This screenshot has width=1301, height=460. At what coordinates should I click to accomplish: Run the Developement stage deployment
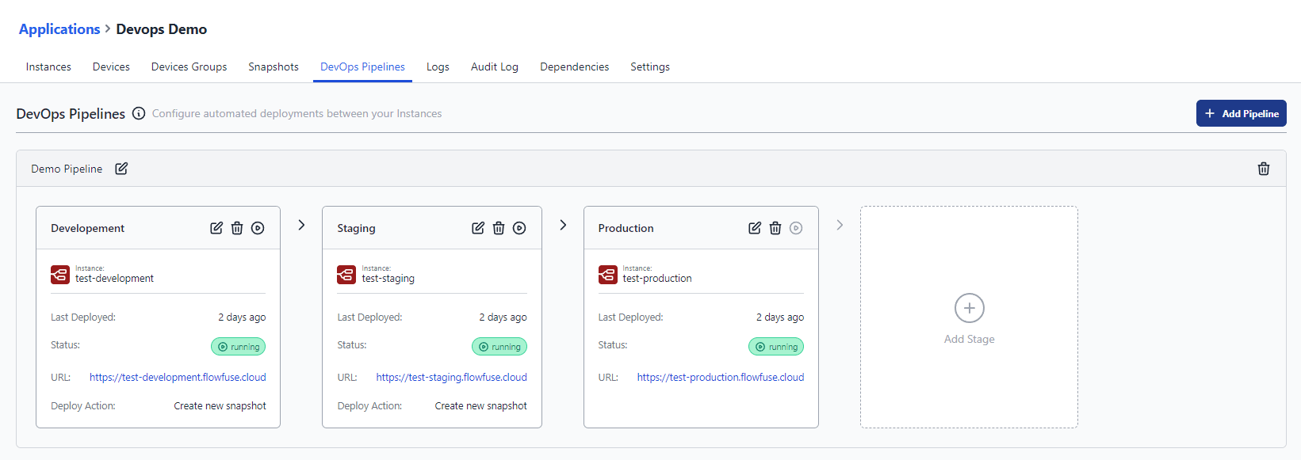click(x=258, y=228)
